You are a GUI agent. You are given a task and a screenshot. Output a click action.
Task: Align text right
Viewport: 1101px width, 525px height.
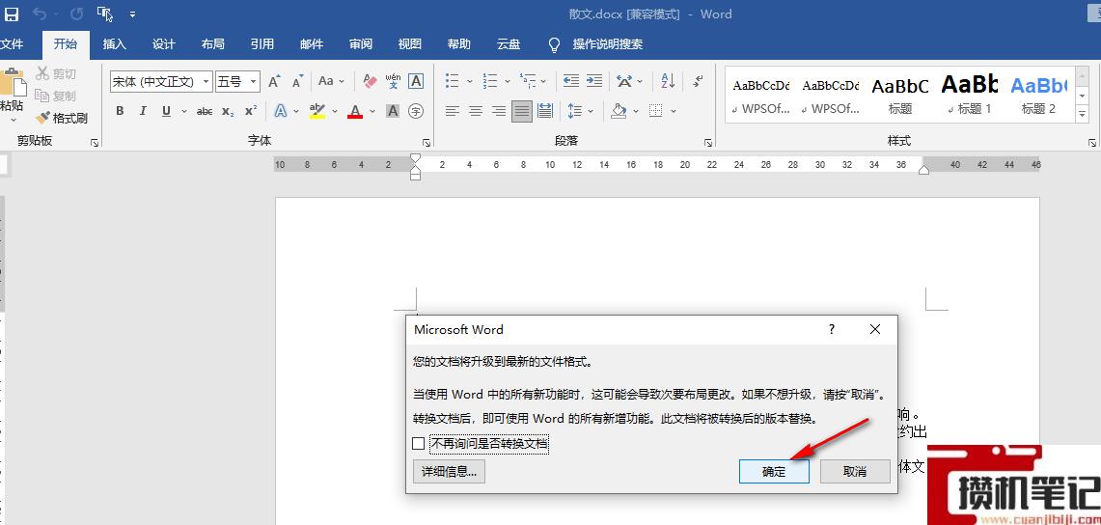(499, 111)
